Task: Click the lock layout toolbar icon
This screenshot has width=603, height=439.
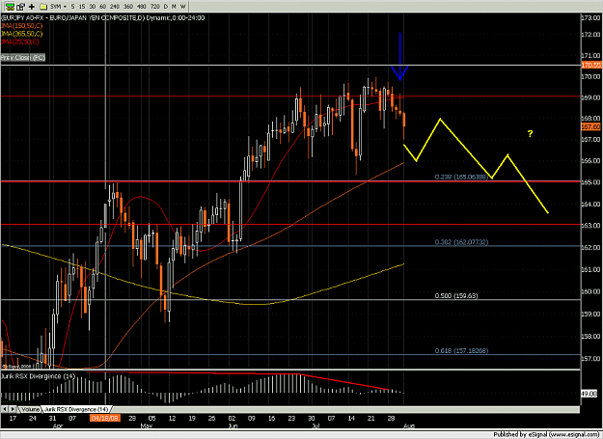Action: (x=21, y=6)
